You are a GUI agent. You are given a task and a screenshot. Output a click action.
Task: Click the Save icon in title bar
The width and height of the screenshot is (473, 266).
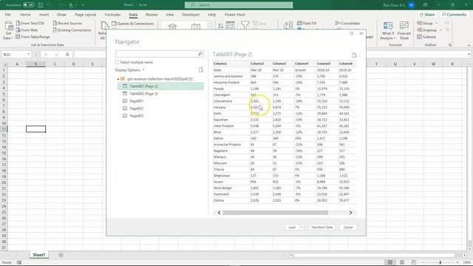pos(40,5)
